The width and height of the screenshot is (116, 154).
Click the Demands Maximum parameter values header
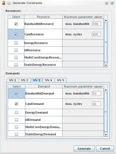pos(83,86)
